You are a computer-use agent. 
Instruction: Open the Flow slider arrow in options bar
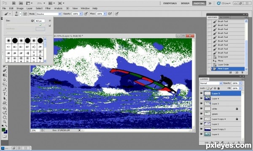[105, 14]
